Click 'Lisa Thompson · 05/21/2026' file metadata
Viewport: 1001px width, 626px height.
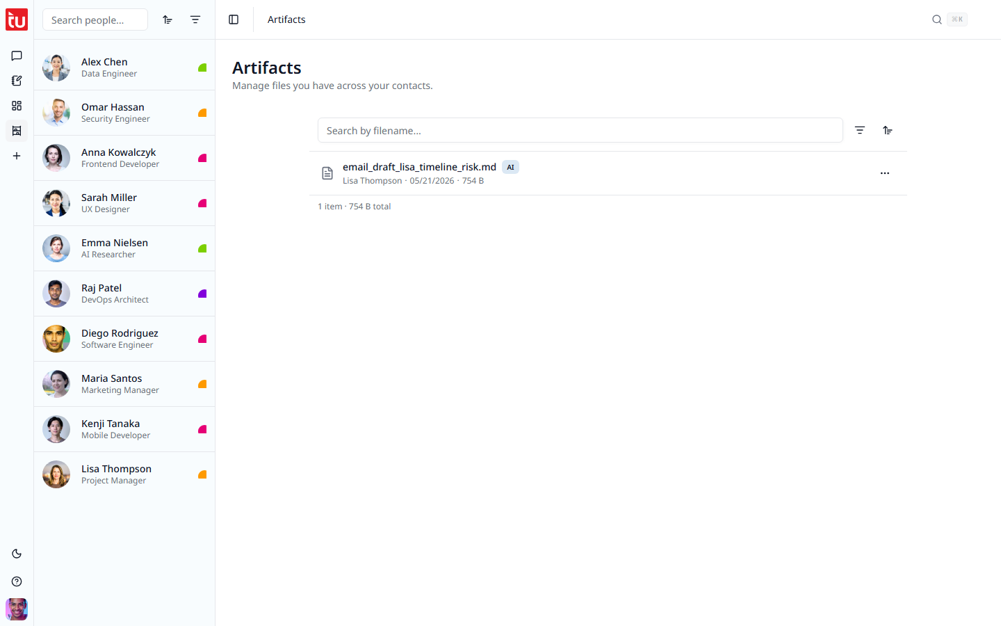click(x=398, y=181)
